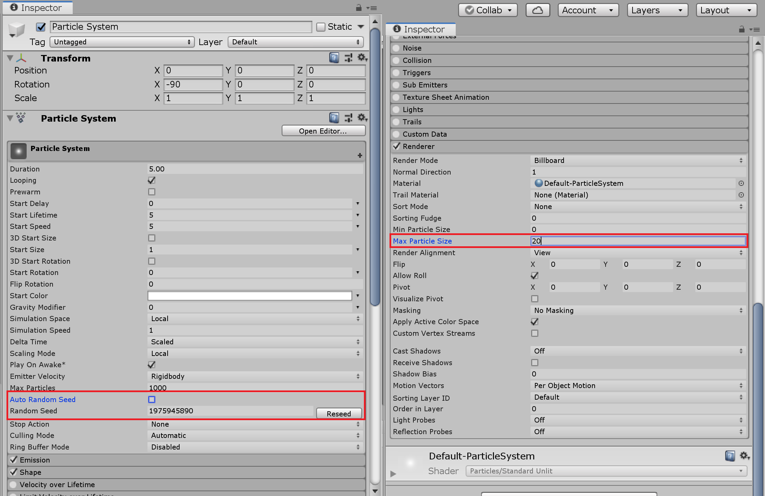Screen dimensions: 765x496
Task: Click the Reseed button
Action: point(338,414)
